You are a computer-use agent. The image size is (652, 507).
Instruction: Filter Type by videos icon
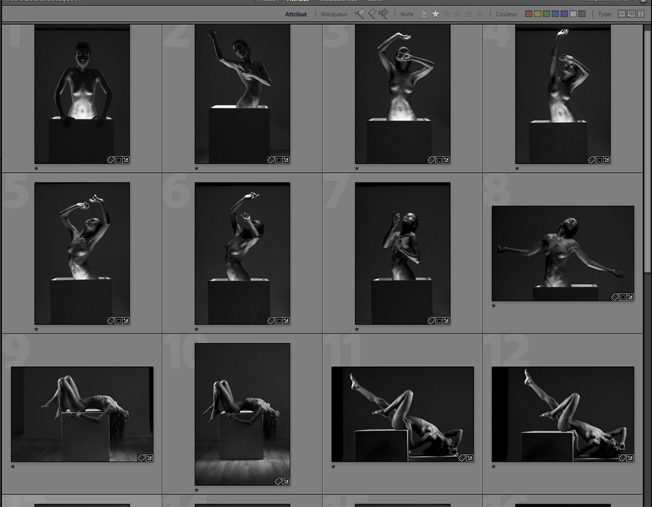641,14
